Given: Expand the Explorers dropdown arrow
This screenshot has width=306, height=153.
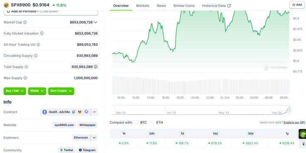Looking at the screenshot, I should [x=94, y=138].
